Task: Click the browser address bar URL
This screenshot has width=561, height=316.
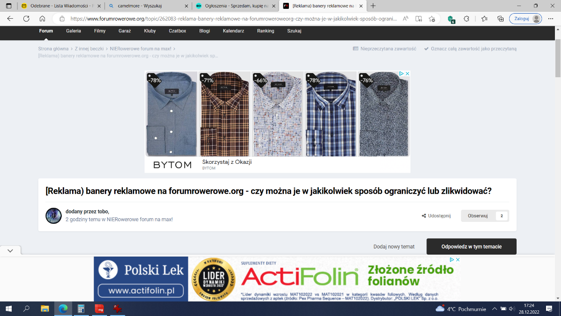Action: 234,19
